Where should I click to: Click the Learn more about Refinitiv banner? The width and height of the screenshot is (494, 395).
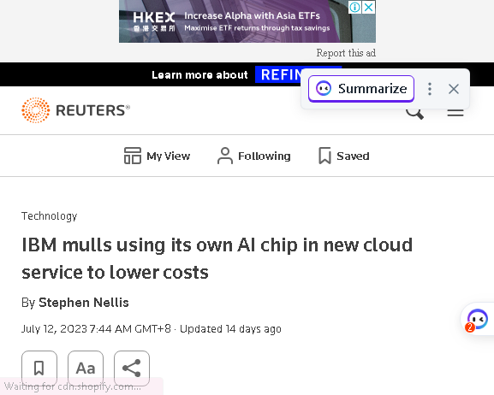click(x=225, y=74)
